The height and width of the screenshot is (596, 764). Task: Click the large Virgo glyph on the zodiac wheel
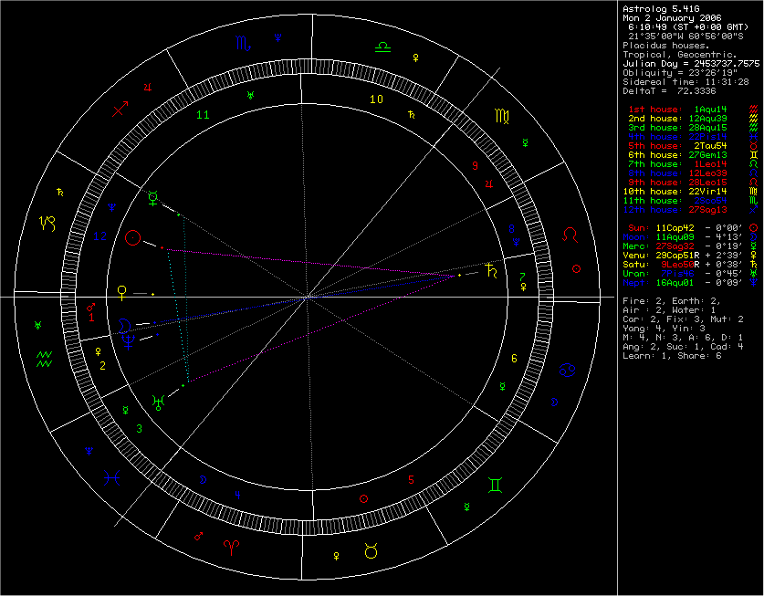click(x=502, y=116)
